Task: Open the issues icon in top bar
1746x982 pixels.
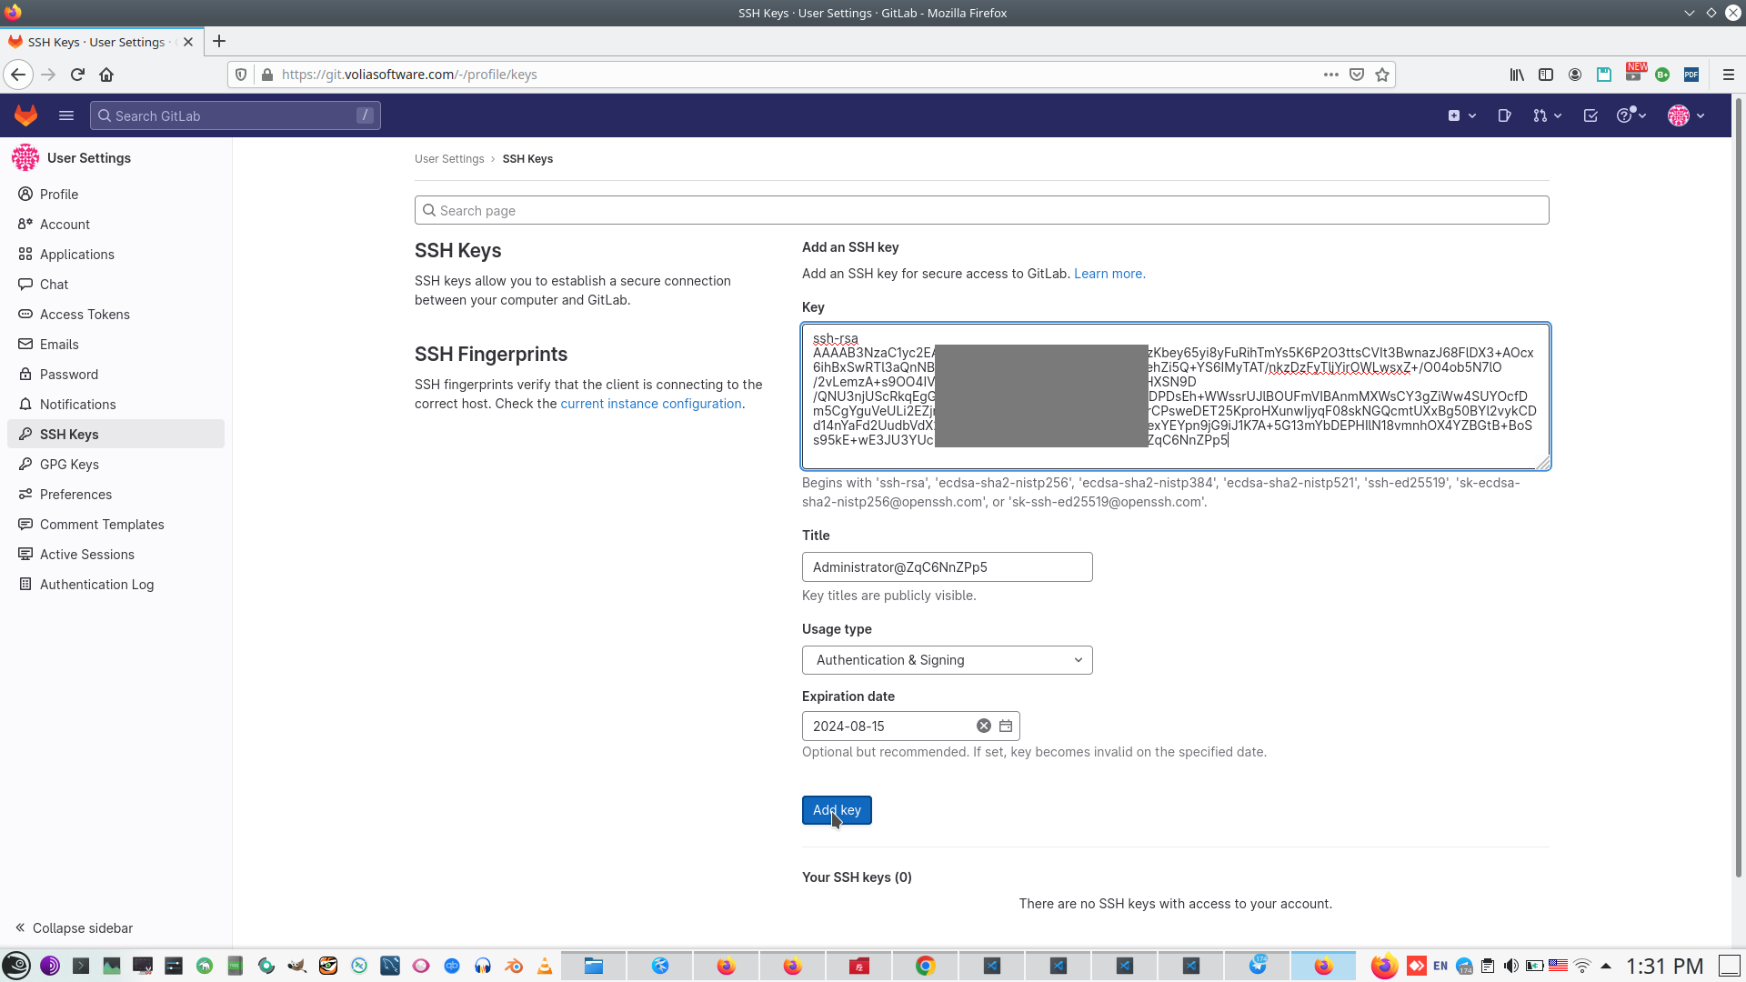Action: coord(1504,115)
